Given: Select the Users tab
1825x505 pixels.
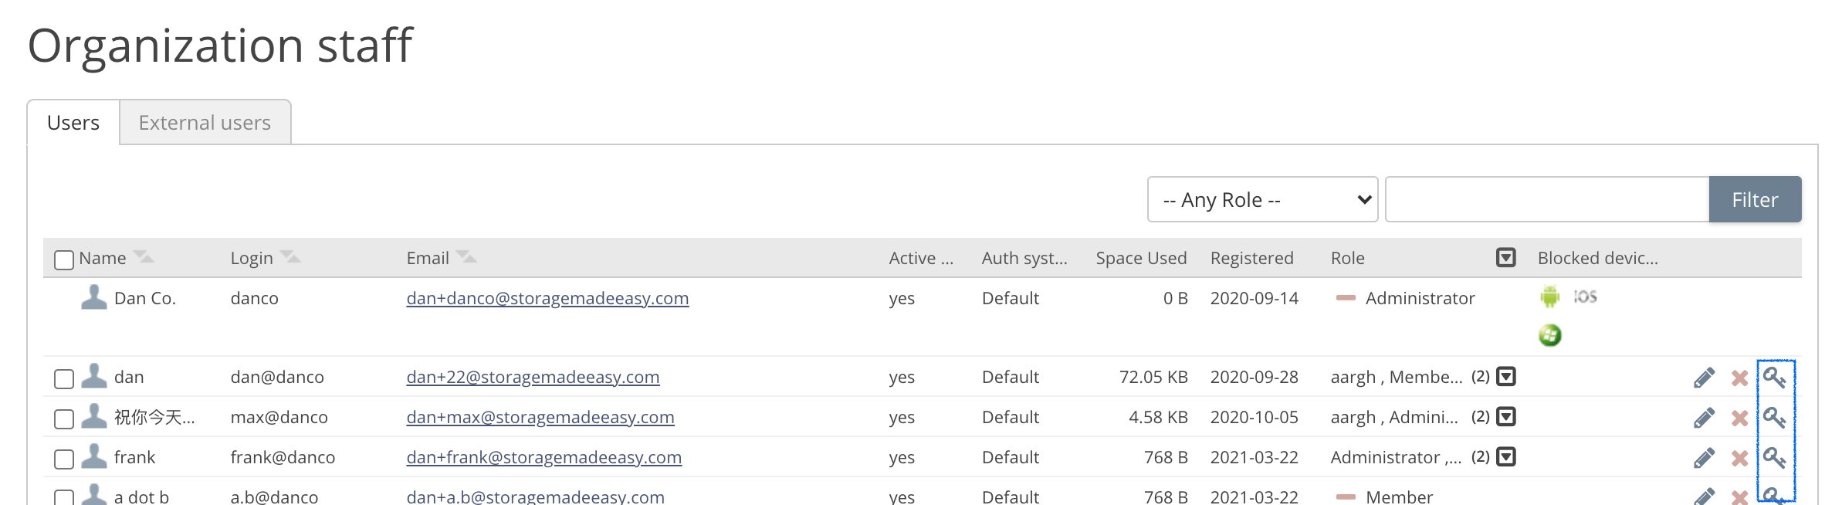Looking at the screenshot, I should (x=73, y=123).
